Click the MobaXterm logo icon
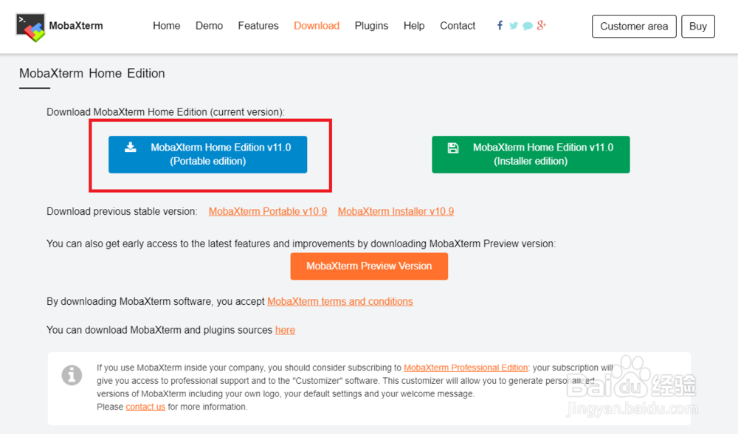This screenshot has height=434, width=738. click(x=30, y=26)
